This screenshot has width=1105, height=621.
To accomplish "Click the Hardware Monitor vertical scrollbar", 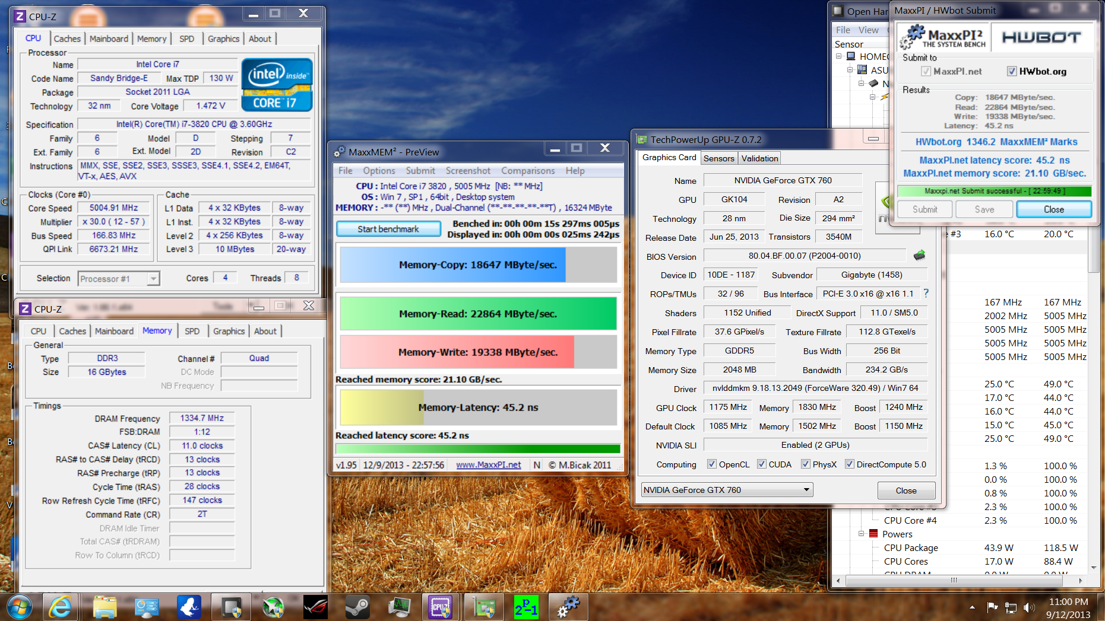I will (1094, 249).
